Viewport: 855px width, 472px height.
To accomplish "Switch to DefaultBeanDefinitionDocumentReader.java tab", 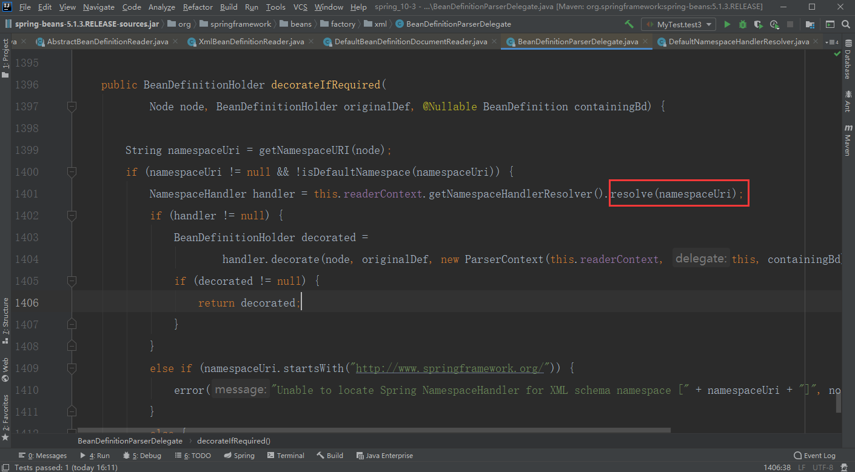I will (x=411, y=42).
